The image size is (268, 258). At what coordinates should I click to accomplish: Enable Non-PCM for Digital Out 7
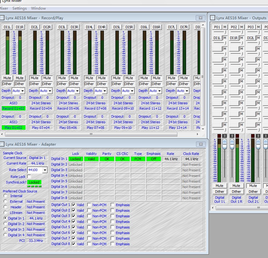[x=89, y=238]
